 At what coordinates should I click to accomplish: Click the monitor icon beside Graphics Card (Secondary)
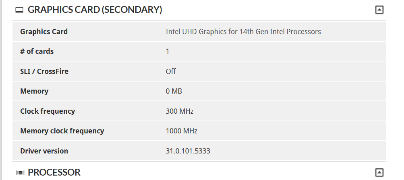(x=20, y=10)
